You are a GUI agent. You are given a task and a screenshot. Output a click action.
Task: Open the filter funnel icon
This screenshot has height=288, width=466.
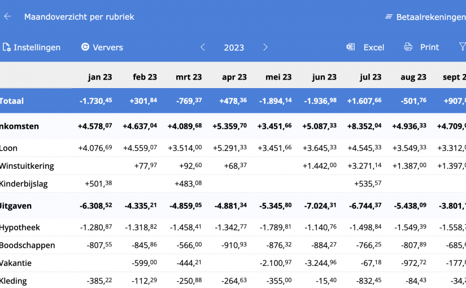pyautogui.click(x=462, y=47)
